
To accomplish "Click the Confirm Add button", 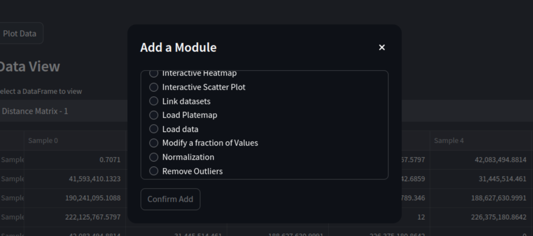I will (x=170, y=199).
